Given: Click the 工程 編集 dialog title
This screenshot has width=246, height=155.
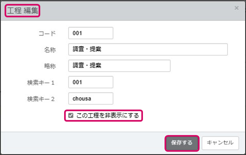Looking at the screenshot, I should (x=22, y=11).
